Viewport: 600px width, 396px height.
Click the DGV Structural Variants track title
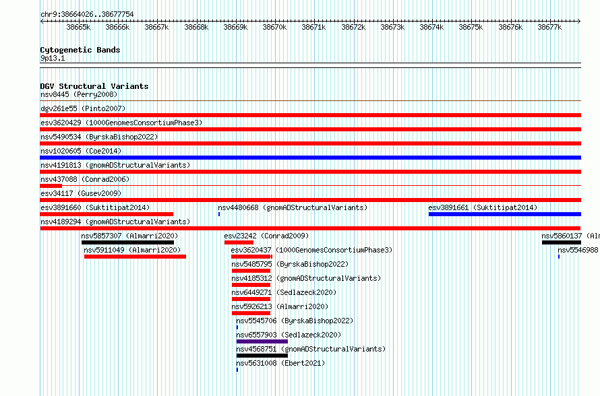coord(94,86)
